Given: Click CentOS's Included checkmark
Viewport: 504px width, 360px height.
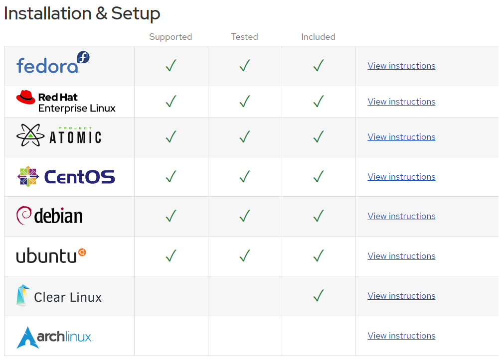Looking at the screenshot, I should (x=319, y=176).
